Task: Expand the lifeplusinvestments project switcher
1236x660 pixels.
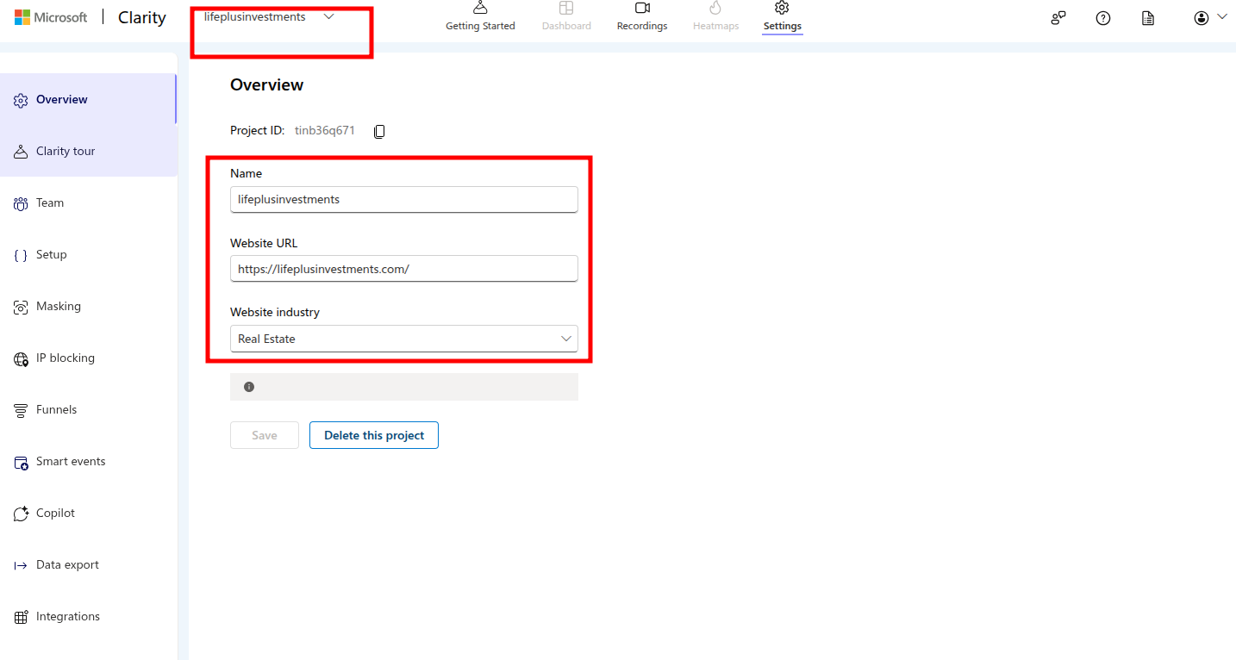Action: pyautogui.click(x=269, y=17)
